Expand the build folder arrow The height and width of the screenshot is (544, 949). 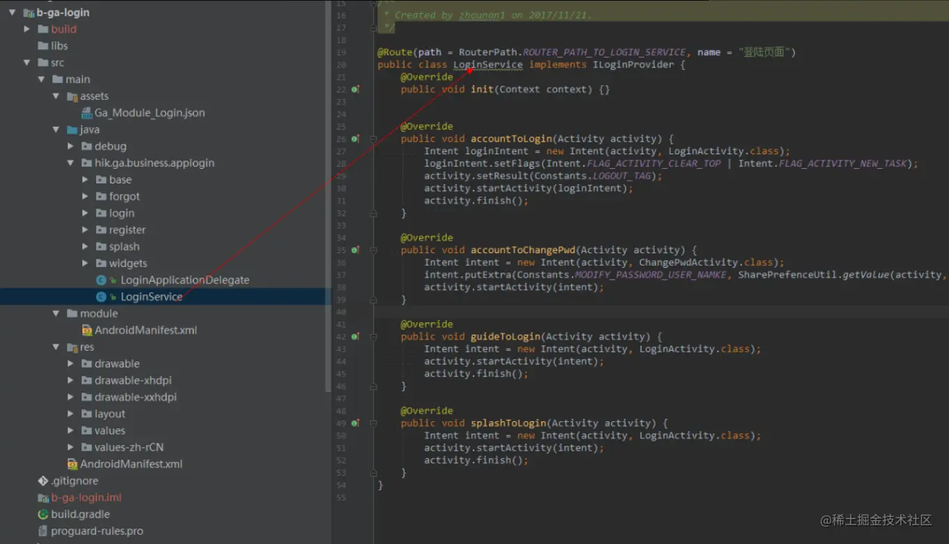(26, 29)
